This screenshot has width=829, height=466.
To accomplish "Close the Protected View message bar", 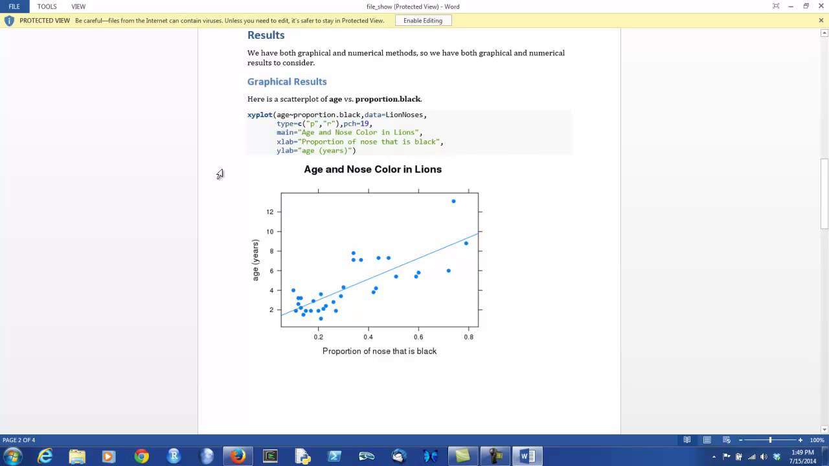I will 821,21.
